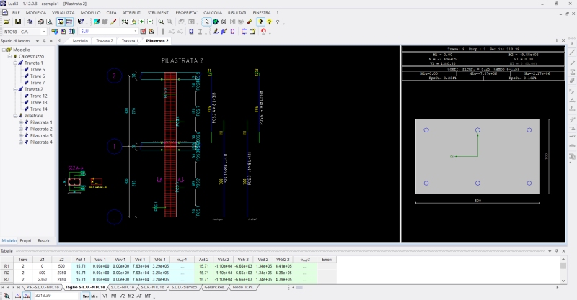
Task: Select the arrow pointer tool
Action: 206,22
